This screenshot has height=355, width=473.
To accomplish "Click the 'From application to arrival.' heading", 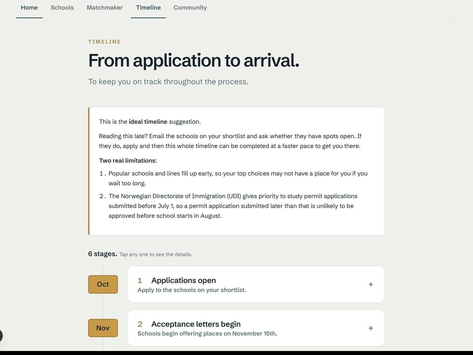I will 194,60.
